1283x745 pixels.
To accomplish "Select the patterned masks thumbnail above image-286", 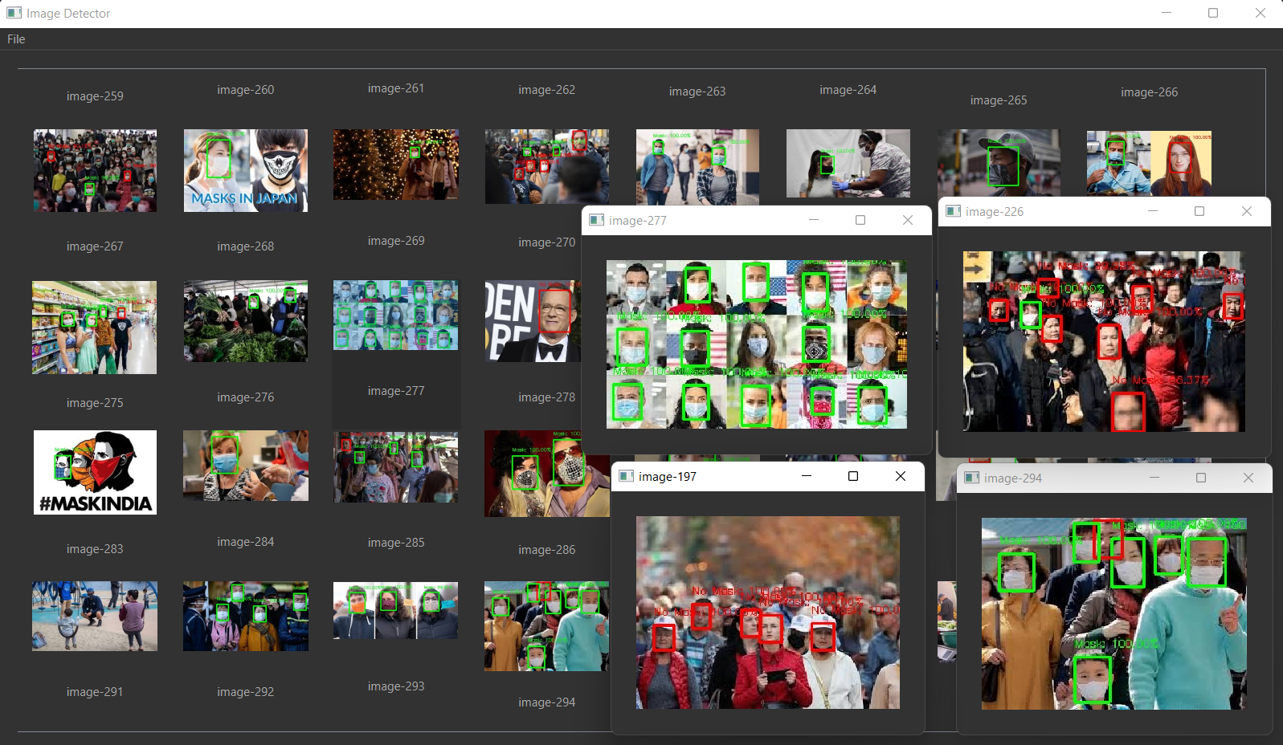I will point(546,474).
